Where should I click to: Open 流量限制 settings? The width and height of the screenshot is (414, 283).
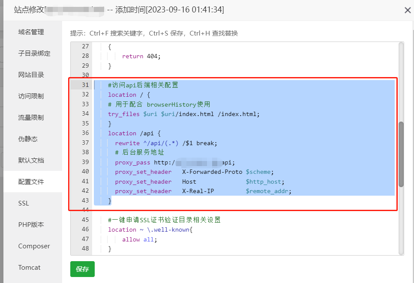[x=31, y=118]
